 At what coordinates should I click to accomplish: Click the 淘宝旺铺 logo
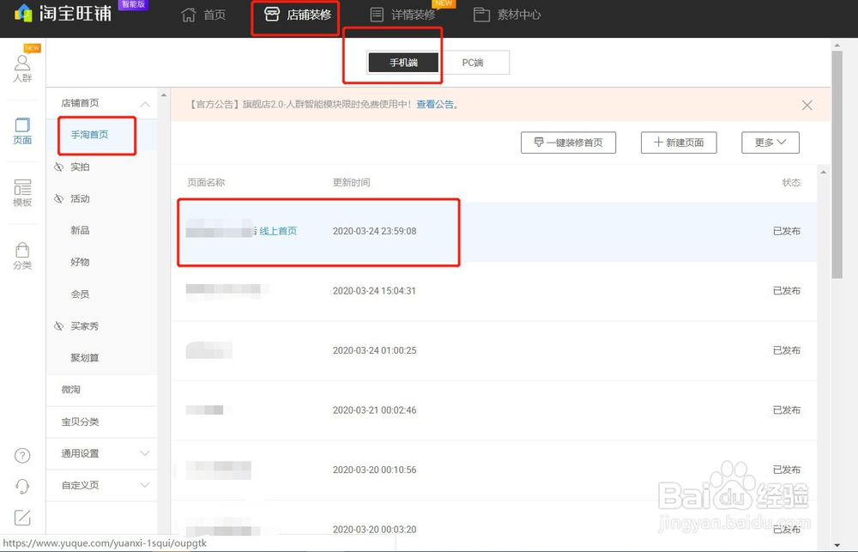click(x=61, y=14)
